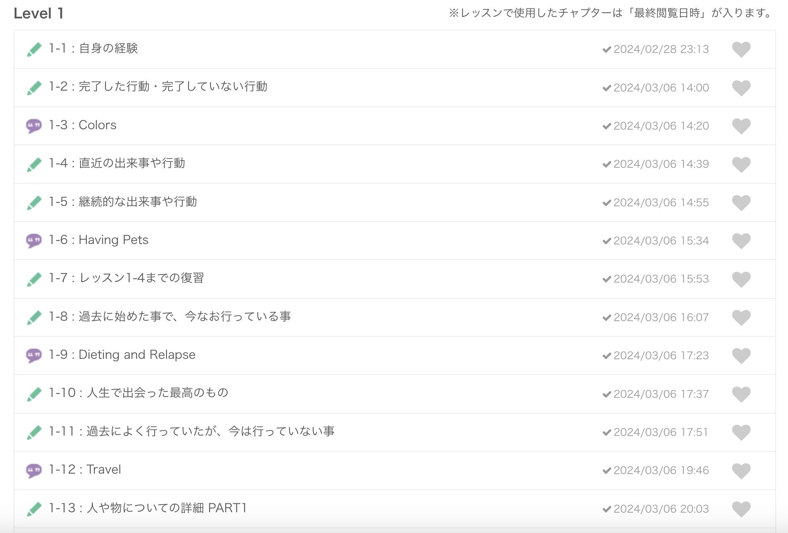
Task: Click the green pencil icon for lesson 1-1
Action: pyautogui.click(x=34, y=49)
